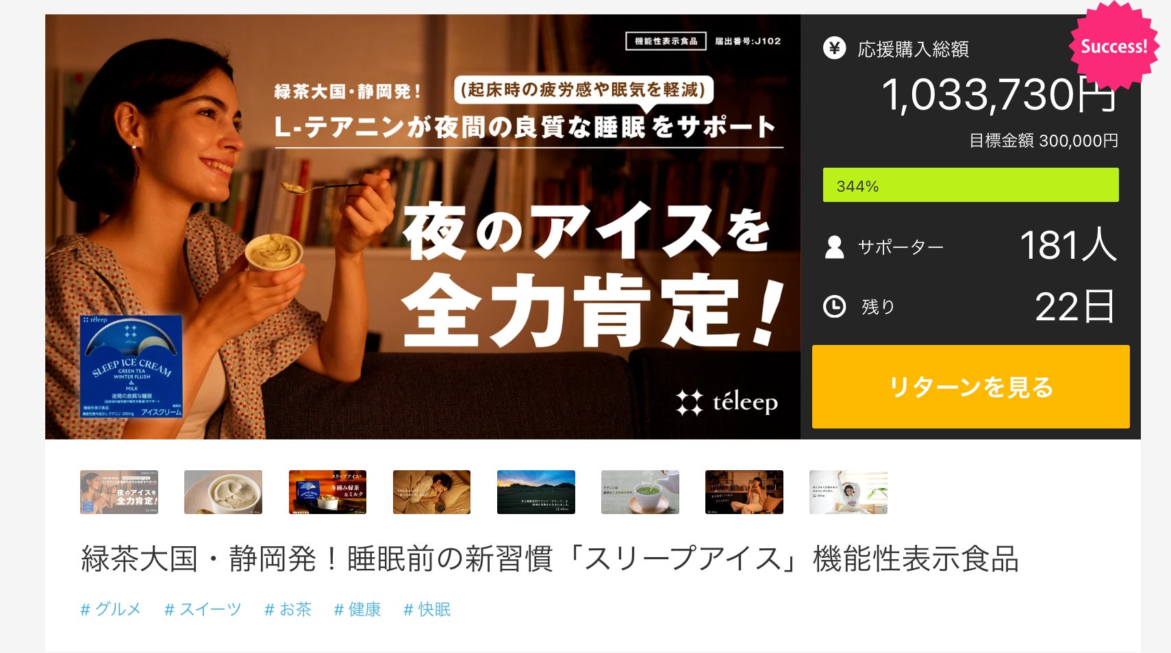
Task: Open the #スイーツ tag
Action: point(203,609)
